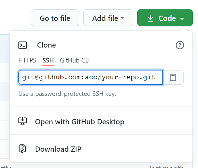The height and width of the screenshot is (168, 198).
Task: Collapse the Code dropdown caret
Action: point(182,19)
